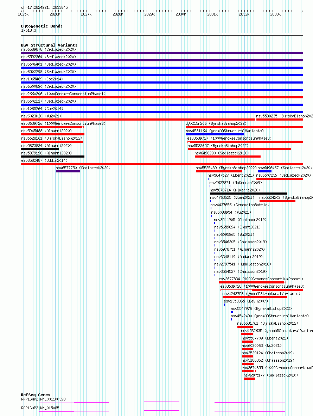
Task: Click label nsv5524202 (ByrskaBishop)
Action: point(286,198)
